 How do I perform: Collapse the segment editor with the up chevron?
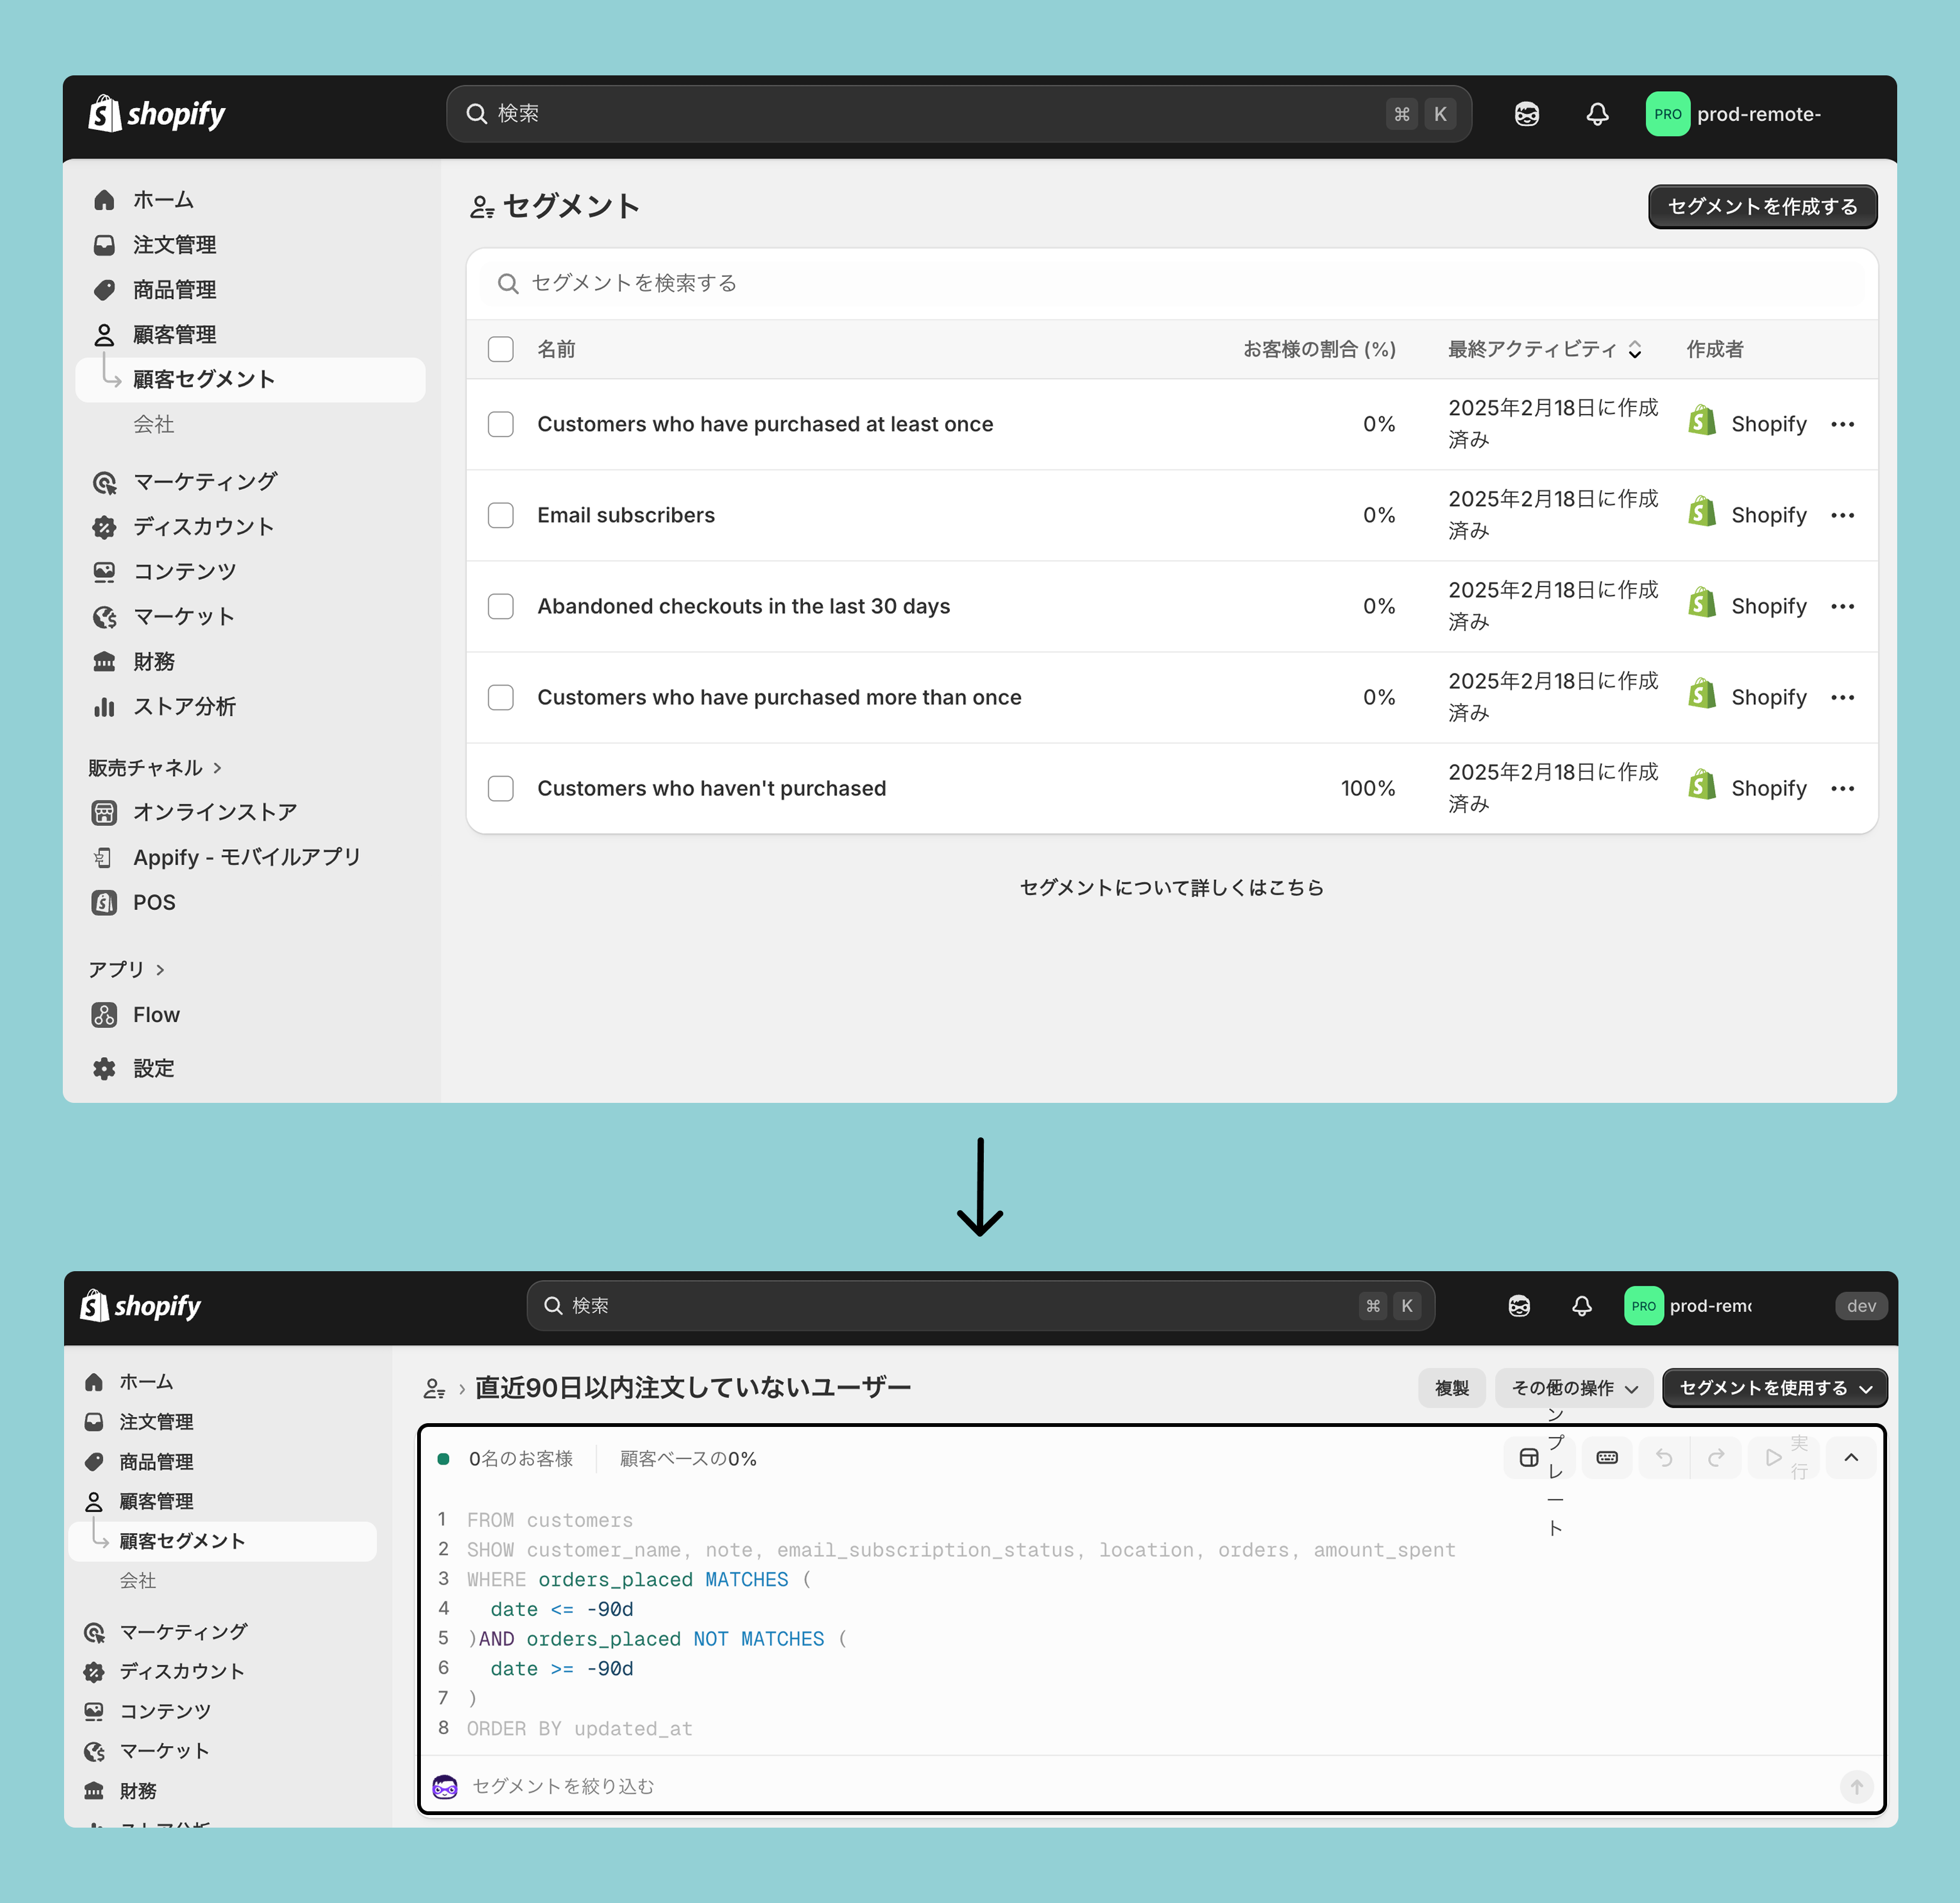(1851, 1458)
